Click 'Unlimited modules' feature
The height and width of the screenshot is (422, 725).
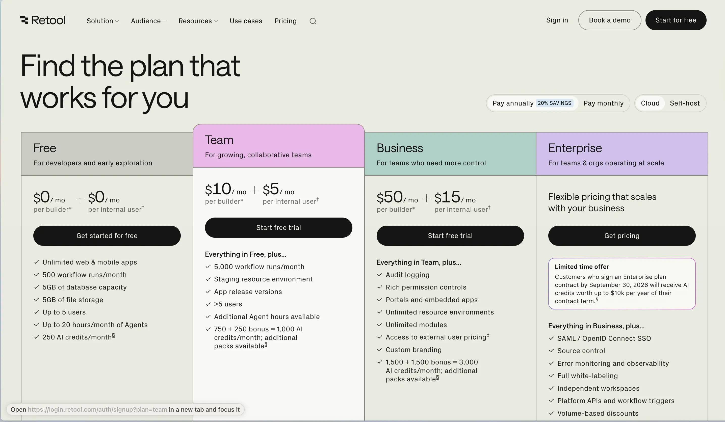416,325
